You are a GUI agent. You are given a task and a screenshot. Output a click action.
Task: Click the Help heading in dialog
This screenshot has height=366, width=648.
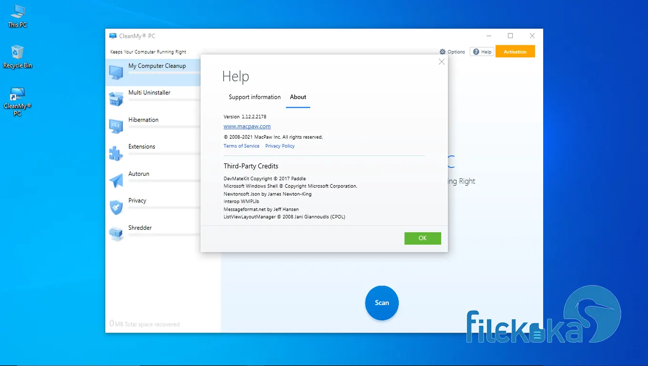point(236,77)
